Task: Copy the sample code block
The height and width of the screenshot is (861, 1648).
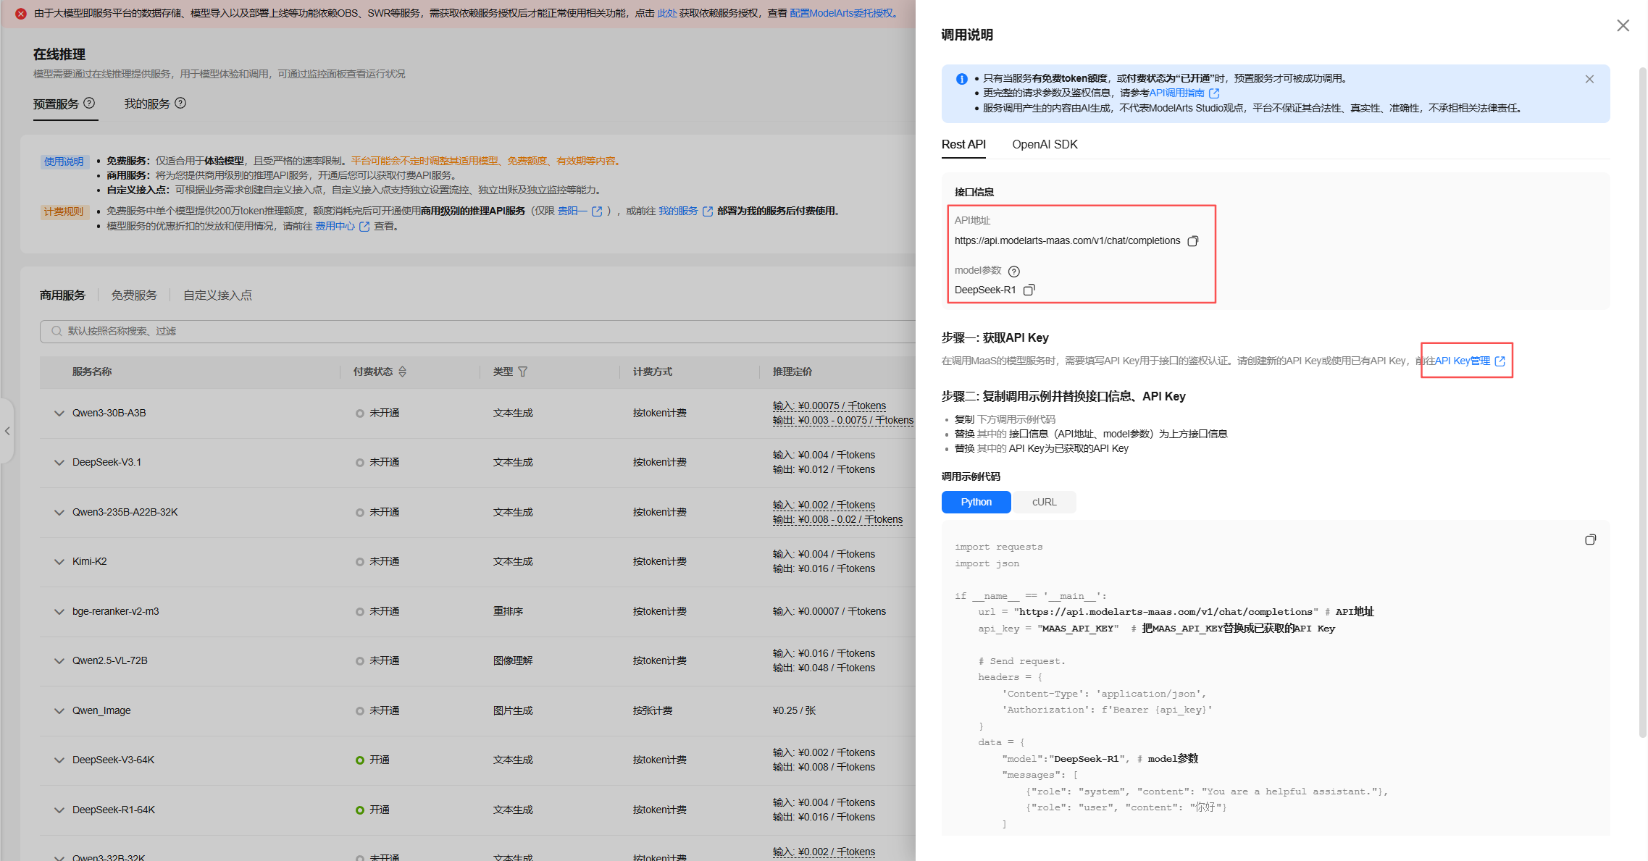Action: pos(1590,539)
